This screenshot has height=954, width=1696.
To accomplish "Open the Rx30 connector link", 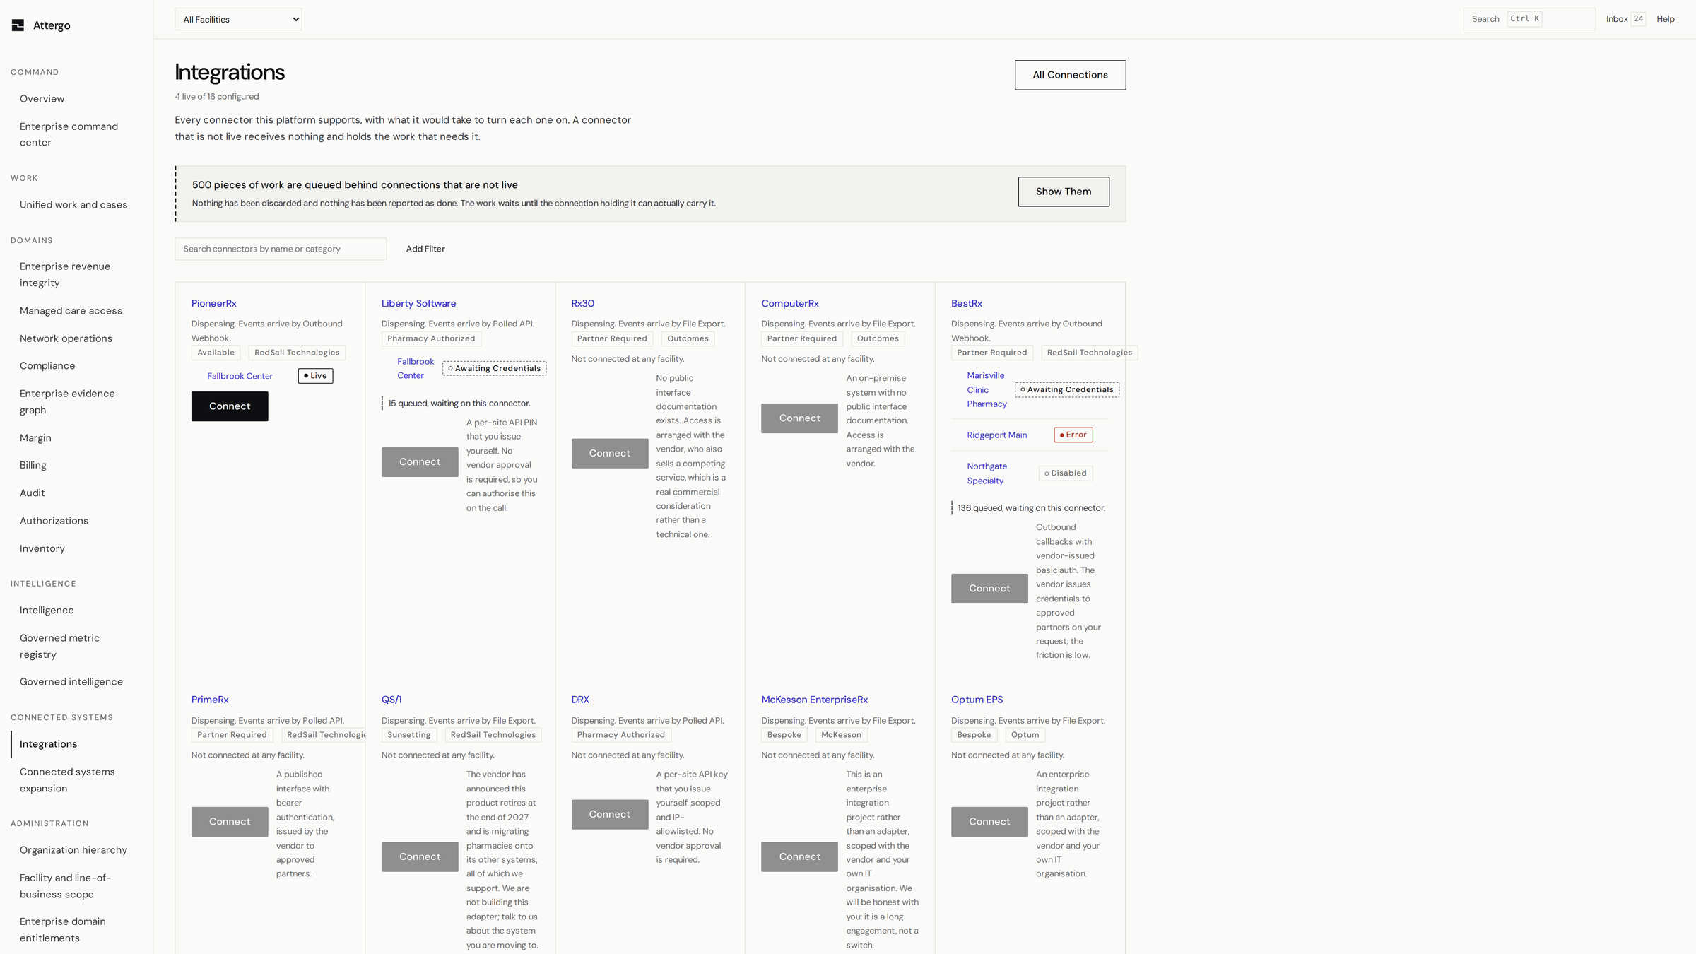I will coord(582,304).
